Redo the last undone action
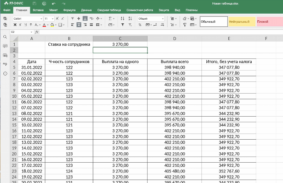The image size is (283, 183). [63, 3]
